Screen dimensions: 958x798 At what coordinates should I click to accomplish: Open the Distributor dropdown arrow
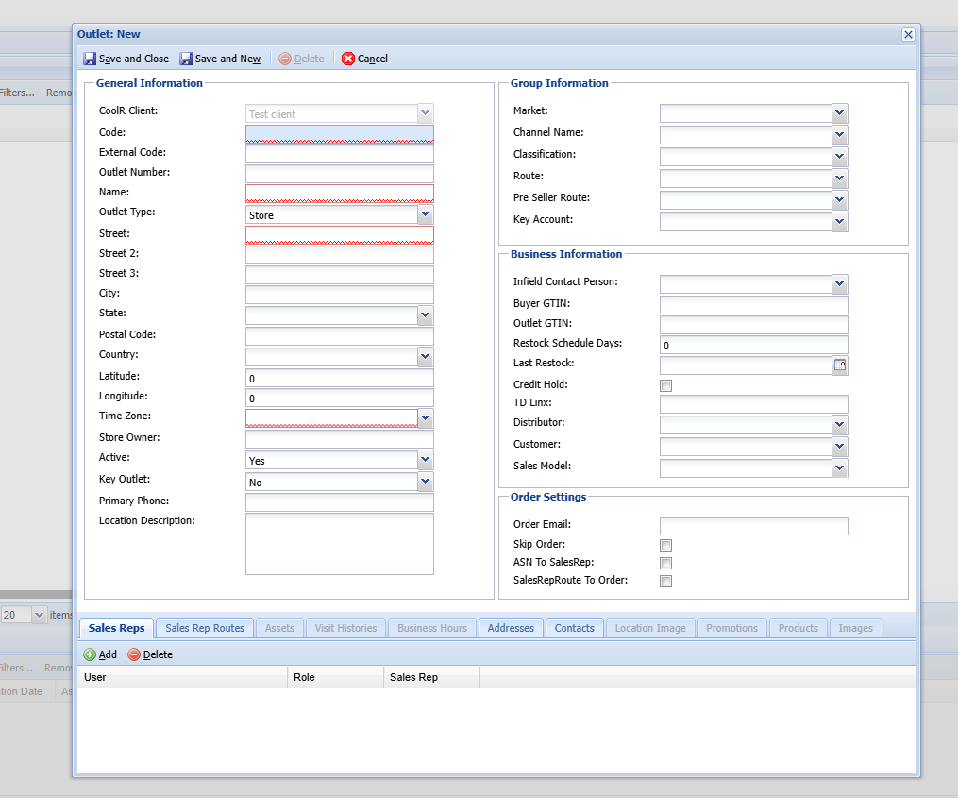click(839, 425)
